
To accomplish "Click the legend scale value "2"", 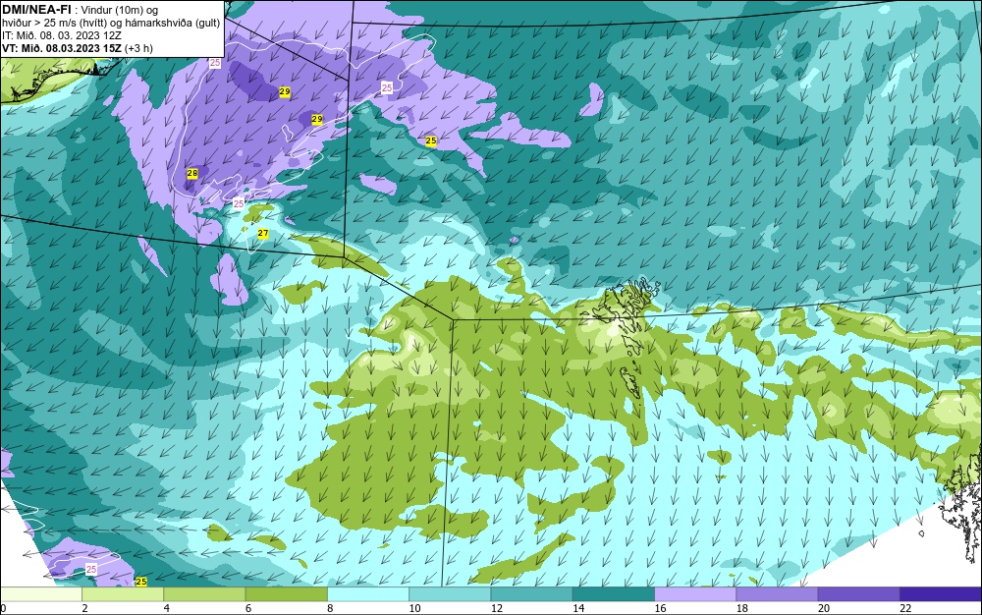I will pyautogui.click(x=84, y=608).
